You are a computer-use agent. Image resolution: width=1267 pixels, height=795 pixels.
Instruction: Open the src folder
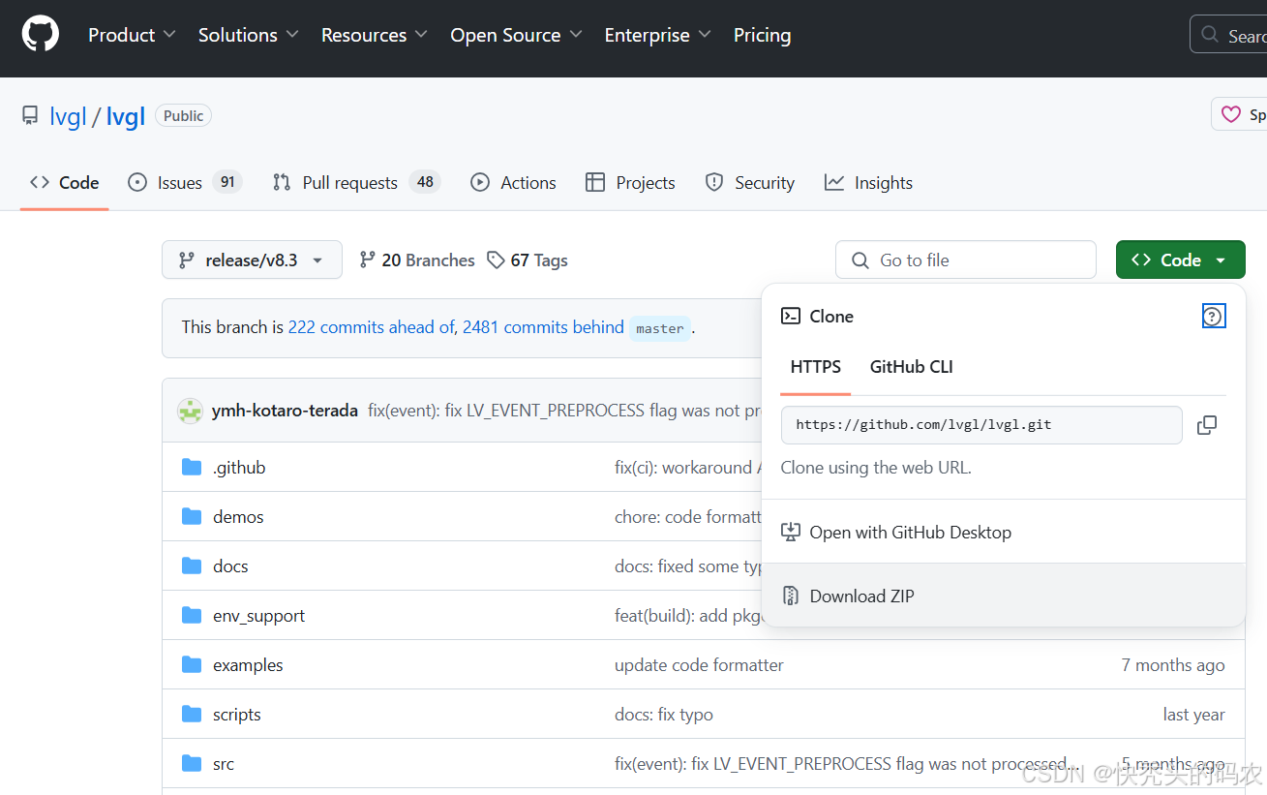224,764
